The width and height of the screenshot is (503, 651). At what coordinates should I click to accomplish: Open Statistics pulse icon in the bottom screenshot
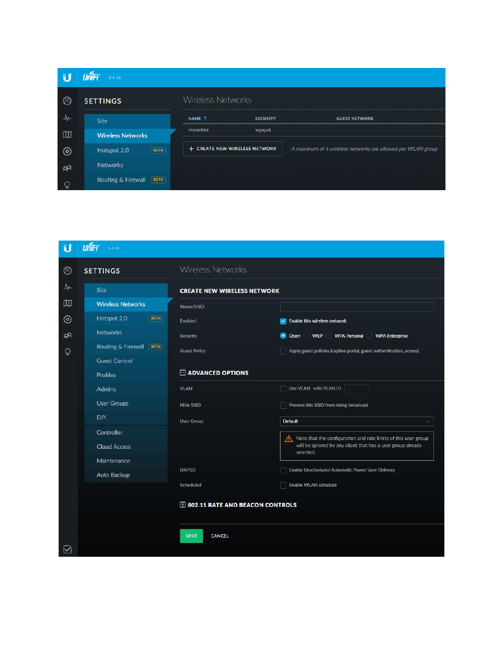pos(67,287)
